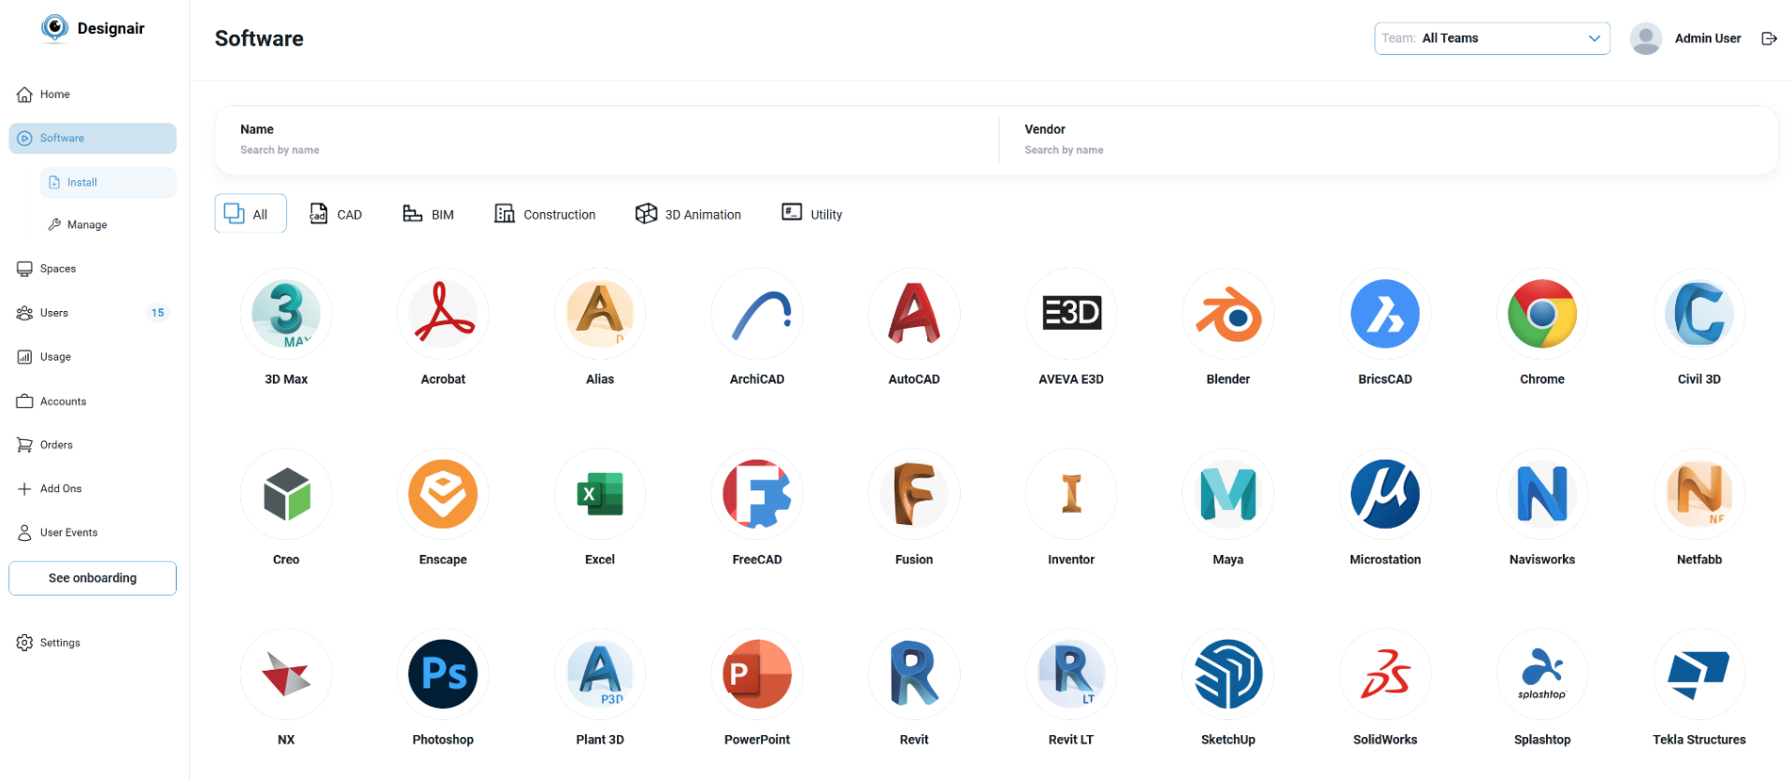This screenshot has height=780, width=1790.
Task: Click the Enscape icon
Action: 443,494
